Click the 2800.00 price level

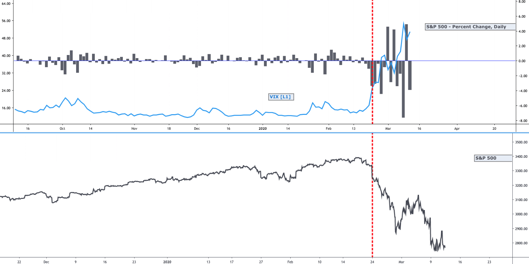(521, 243)
